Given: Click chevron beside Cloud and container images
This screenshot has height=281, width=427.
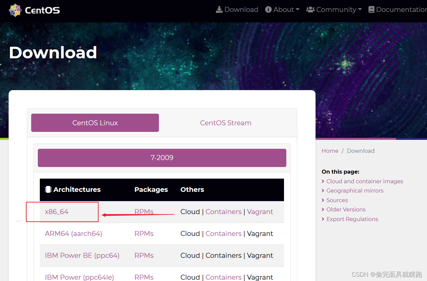Looking at the screenshot, I should click(x=323, y=181).
